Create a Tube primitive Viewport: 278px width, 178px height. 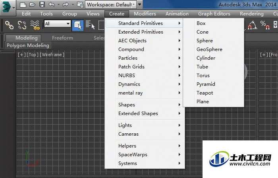pos(214,67)
